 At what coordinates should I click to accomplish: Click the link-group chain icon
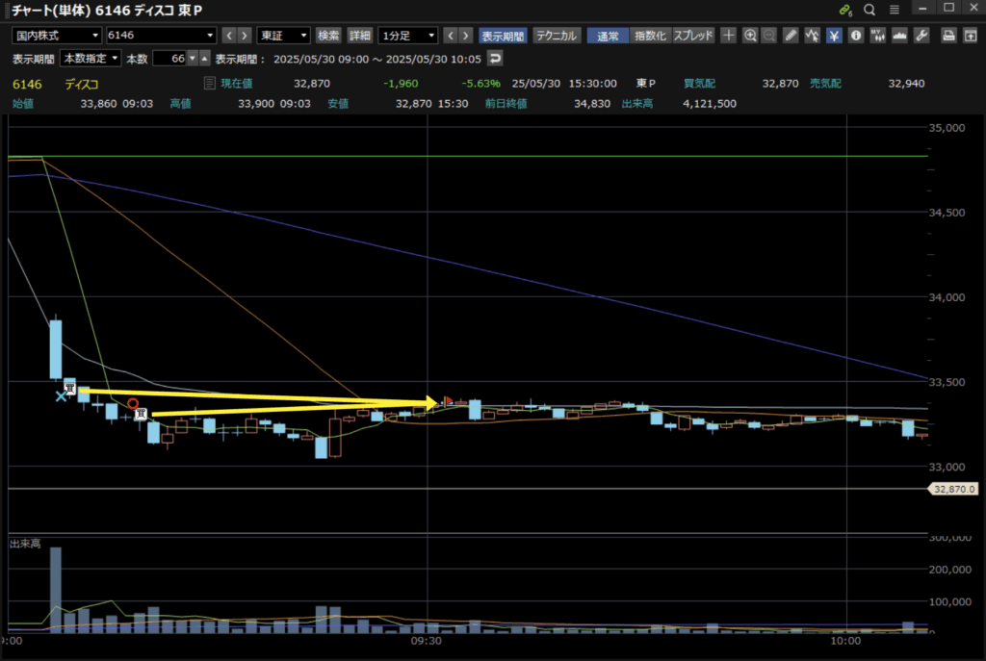coord(845,10)
